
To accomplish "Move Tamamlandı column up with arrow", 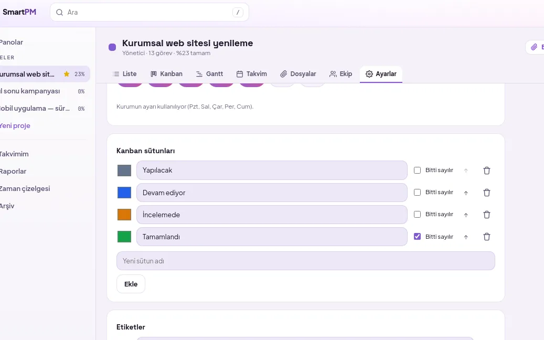I will pyautogui.click(x=466, y=237).
